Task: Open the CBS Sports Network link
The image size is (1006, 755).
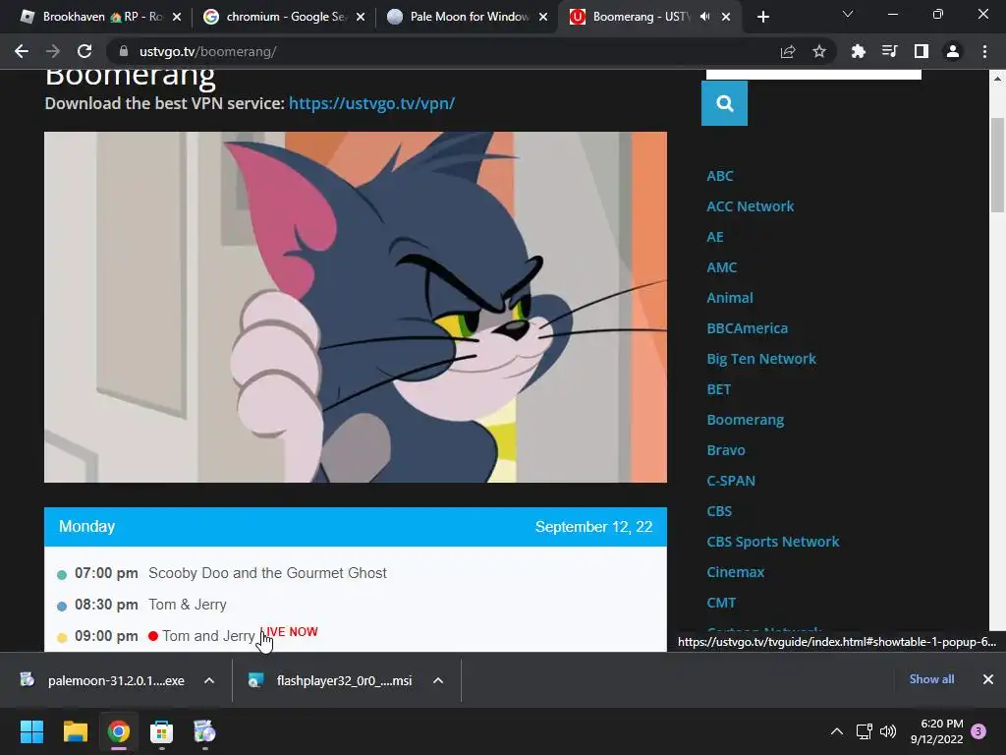Action: (772, 542)
